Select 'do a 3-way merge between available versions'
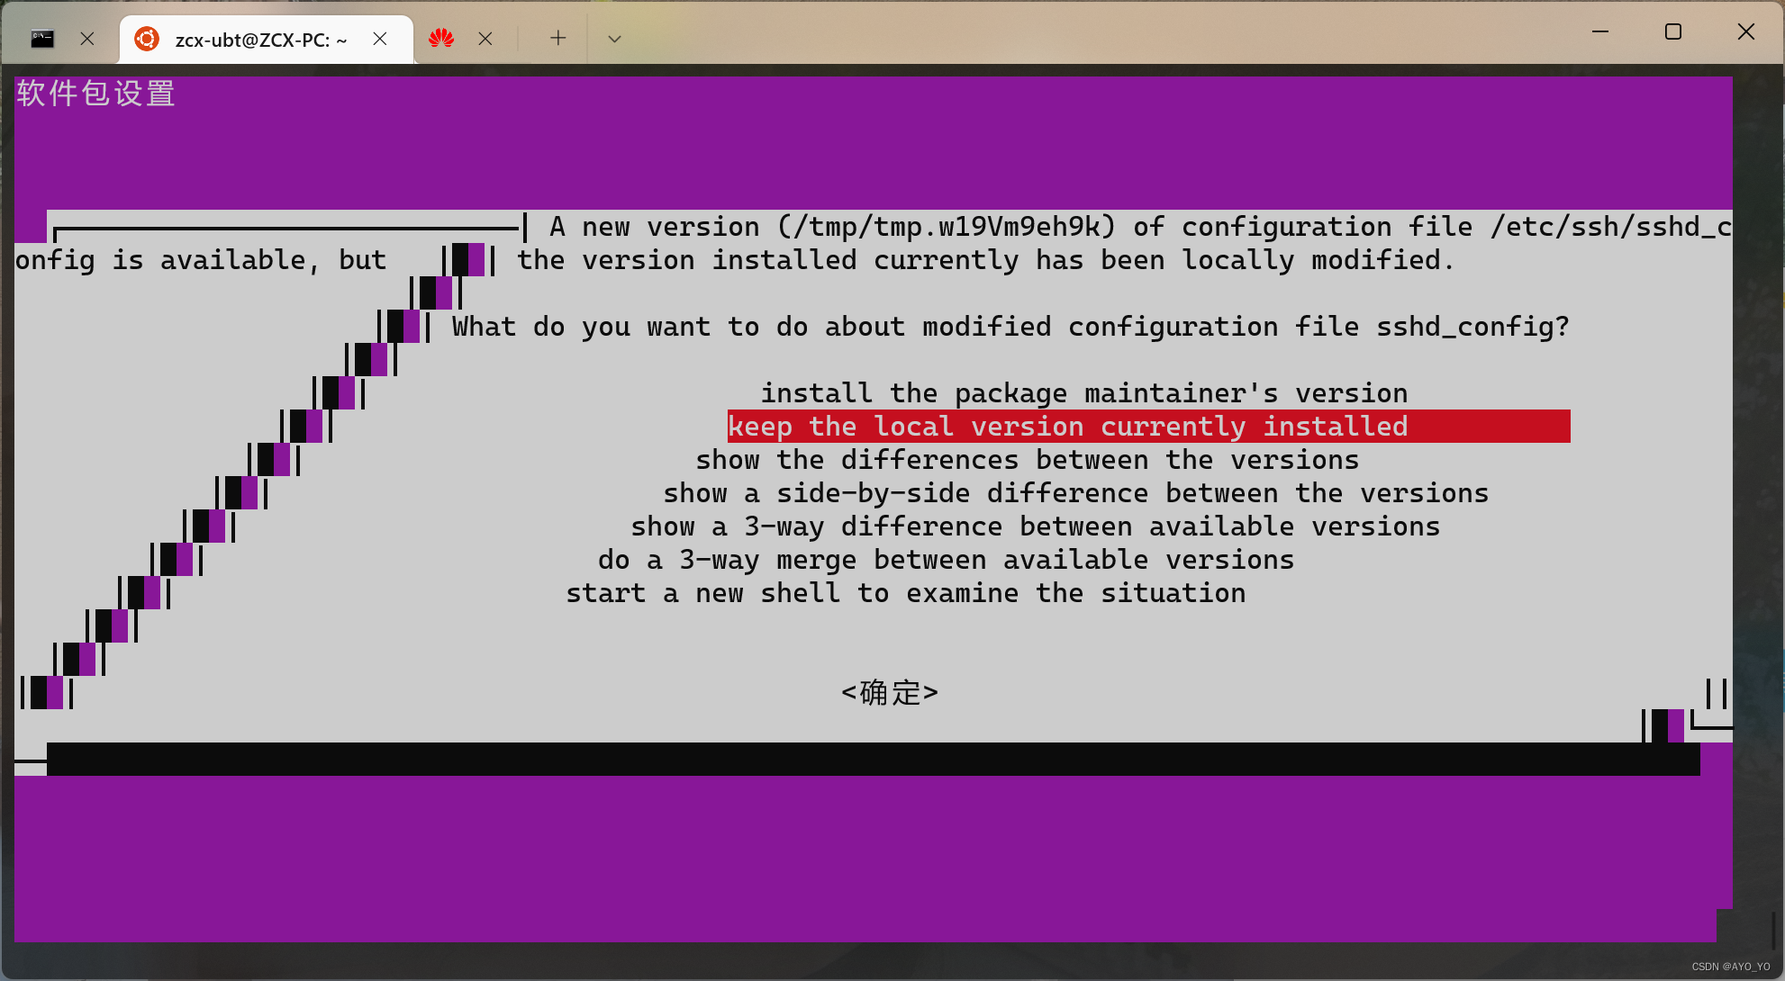Image resolution: width=1785 pixels, height=981 pixels. click(x=947, y=558)
